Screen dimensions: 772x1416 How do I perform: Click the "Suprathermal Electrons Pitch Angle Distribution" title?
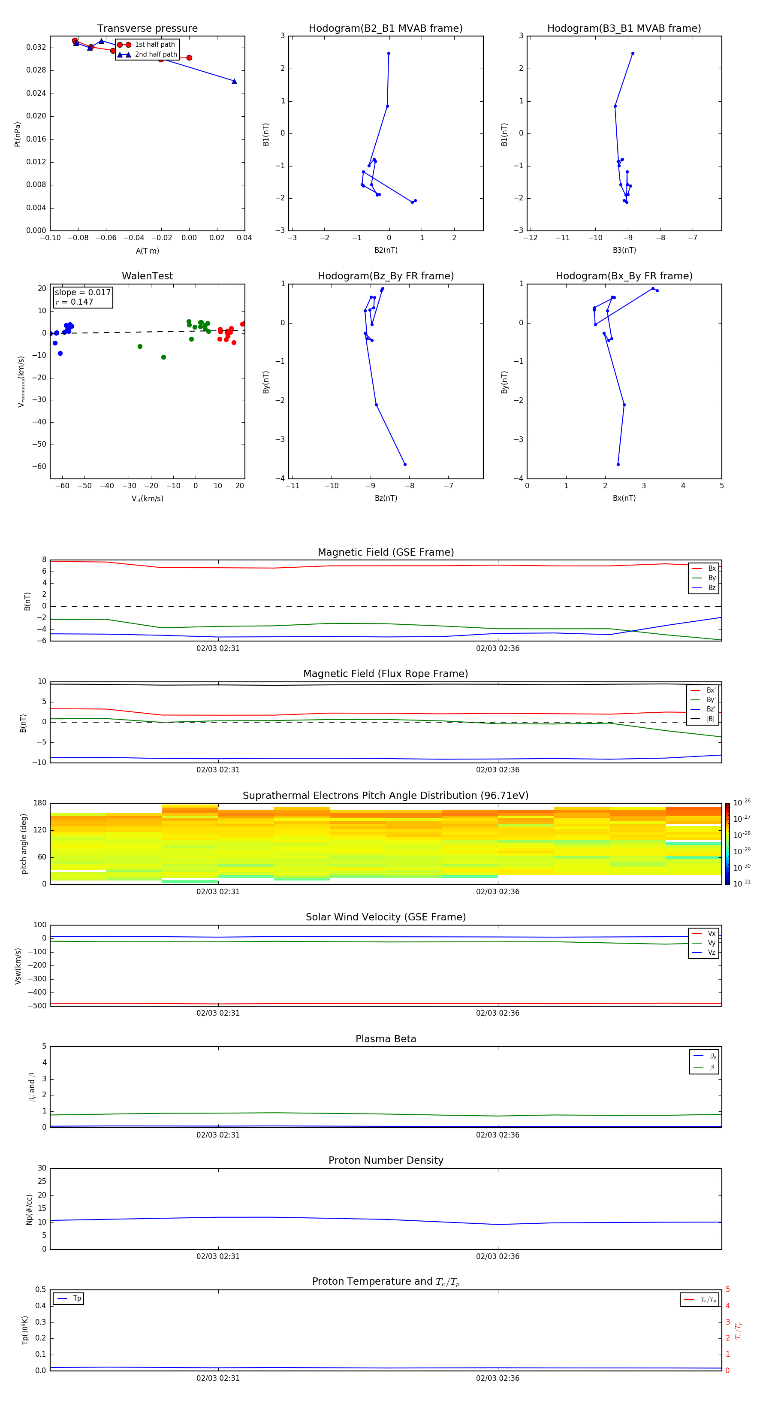(386, 796)
